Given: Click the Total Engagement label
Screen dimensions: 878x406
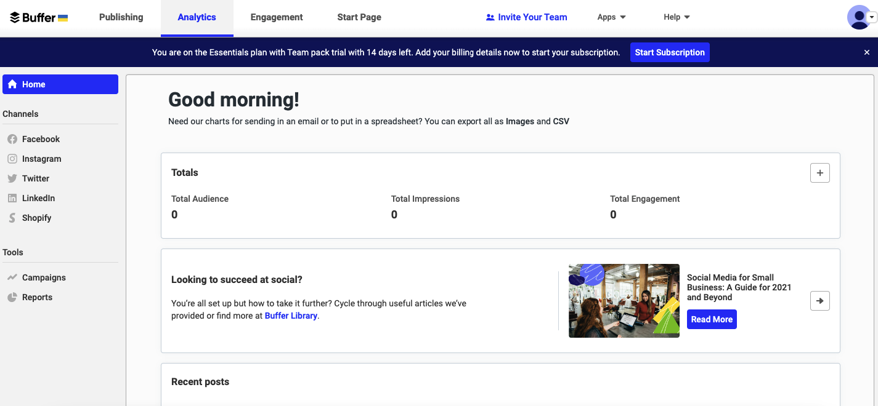Looking at the screenshot, I should (645, 199).
